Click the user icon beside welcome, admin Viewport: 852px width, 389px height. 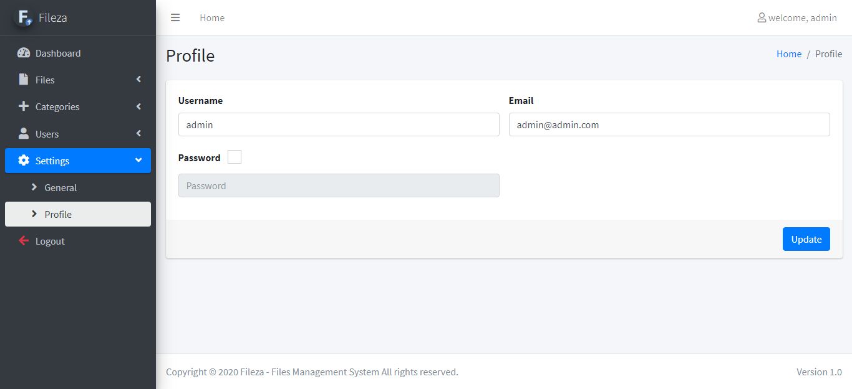[761, 17]
